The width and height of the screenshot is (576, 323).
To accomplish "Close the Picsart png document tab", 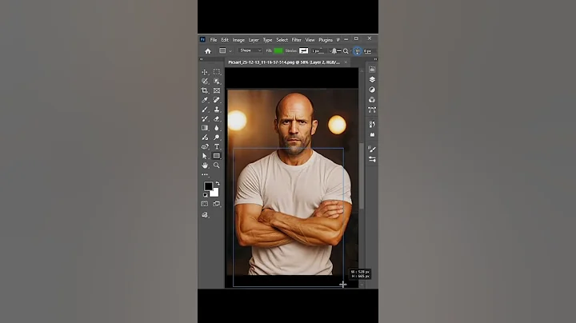I will (346, 62).
